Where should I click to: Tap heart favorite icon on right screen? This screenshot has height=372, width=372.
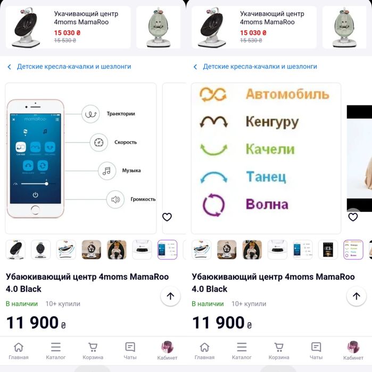coord(353,217)
